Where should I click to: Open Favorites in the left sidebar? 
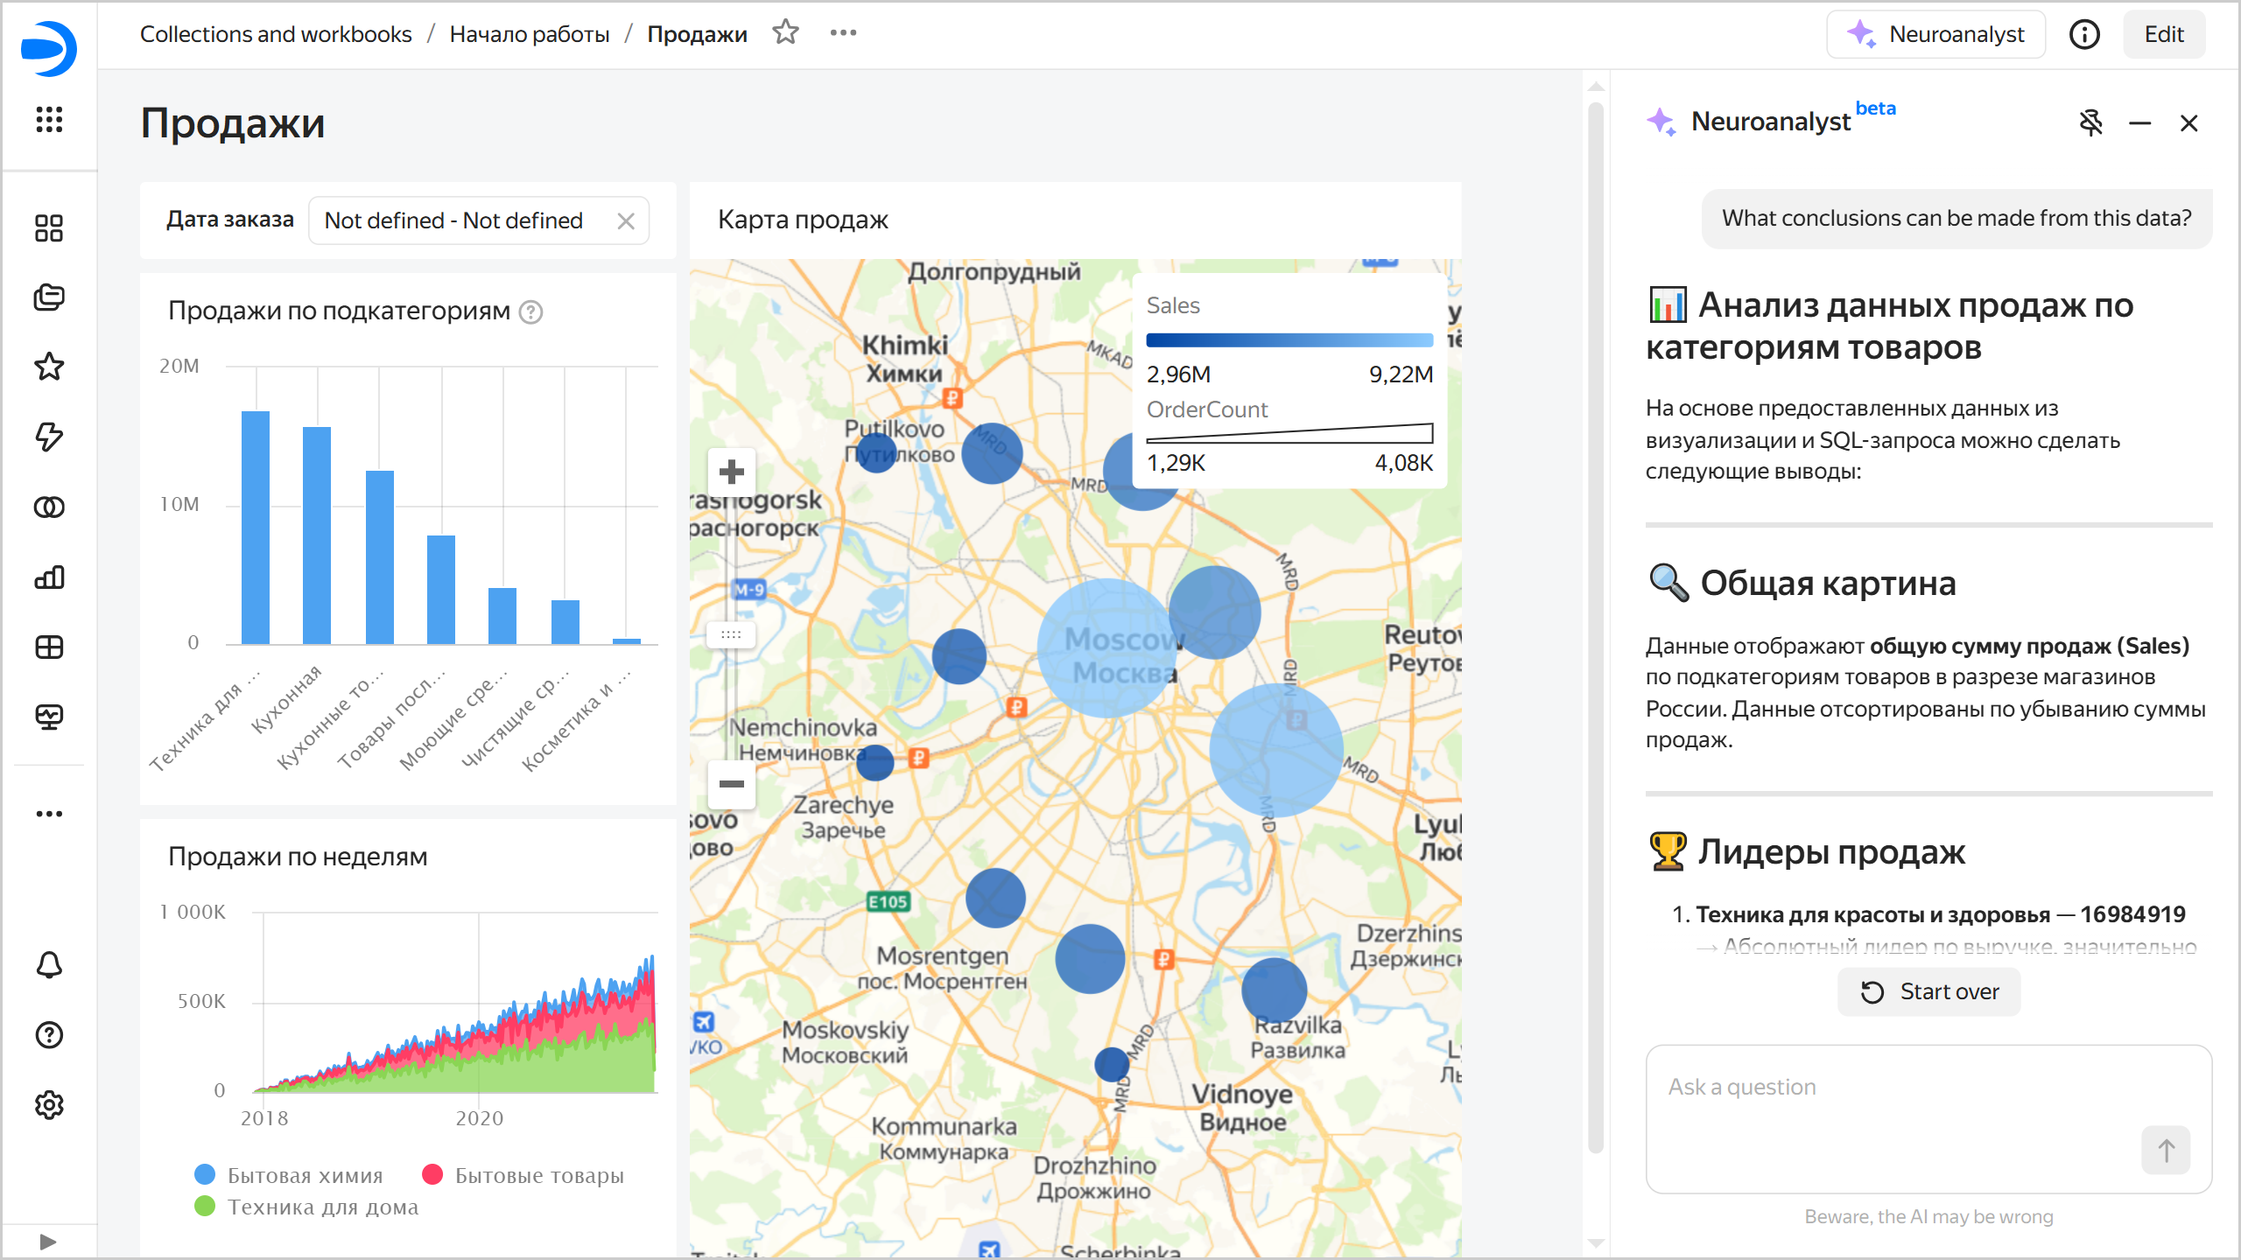click(x=49, y=367)
